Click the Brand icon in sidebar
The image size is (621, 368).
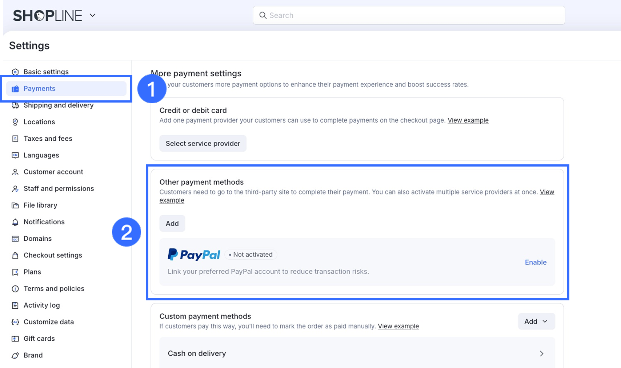coord(15,356)
